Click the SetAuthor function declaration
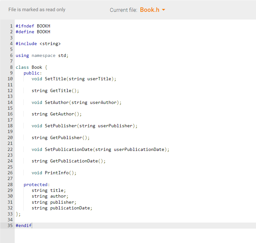Viewport: 256px width, 243px height. click(x=77, y=102)
